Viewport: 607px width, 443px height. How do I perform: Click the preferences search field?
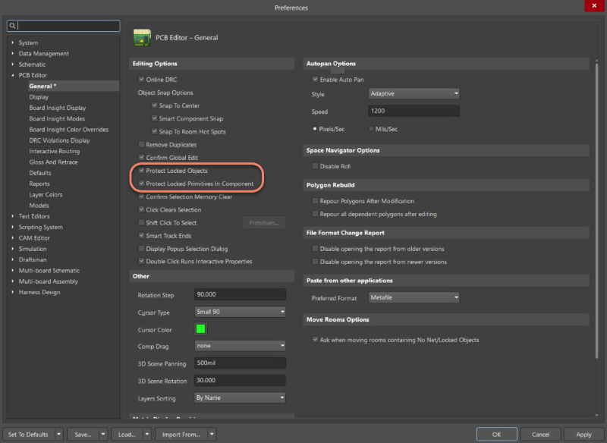[64, 26]
